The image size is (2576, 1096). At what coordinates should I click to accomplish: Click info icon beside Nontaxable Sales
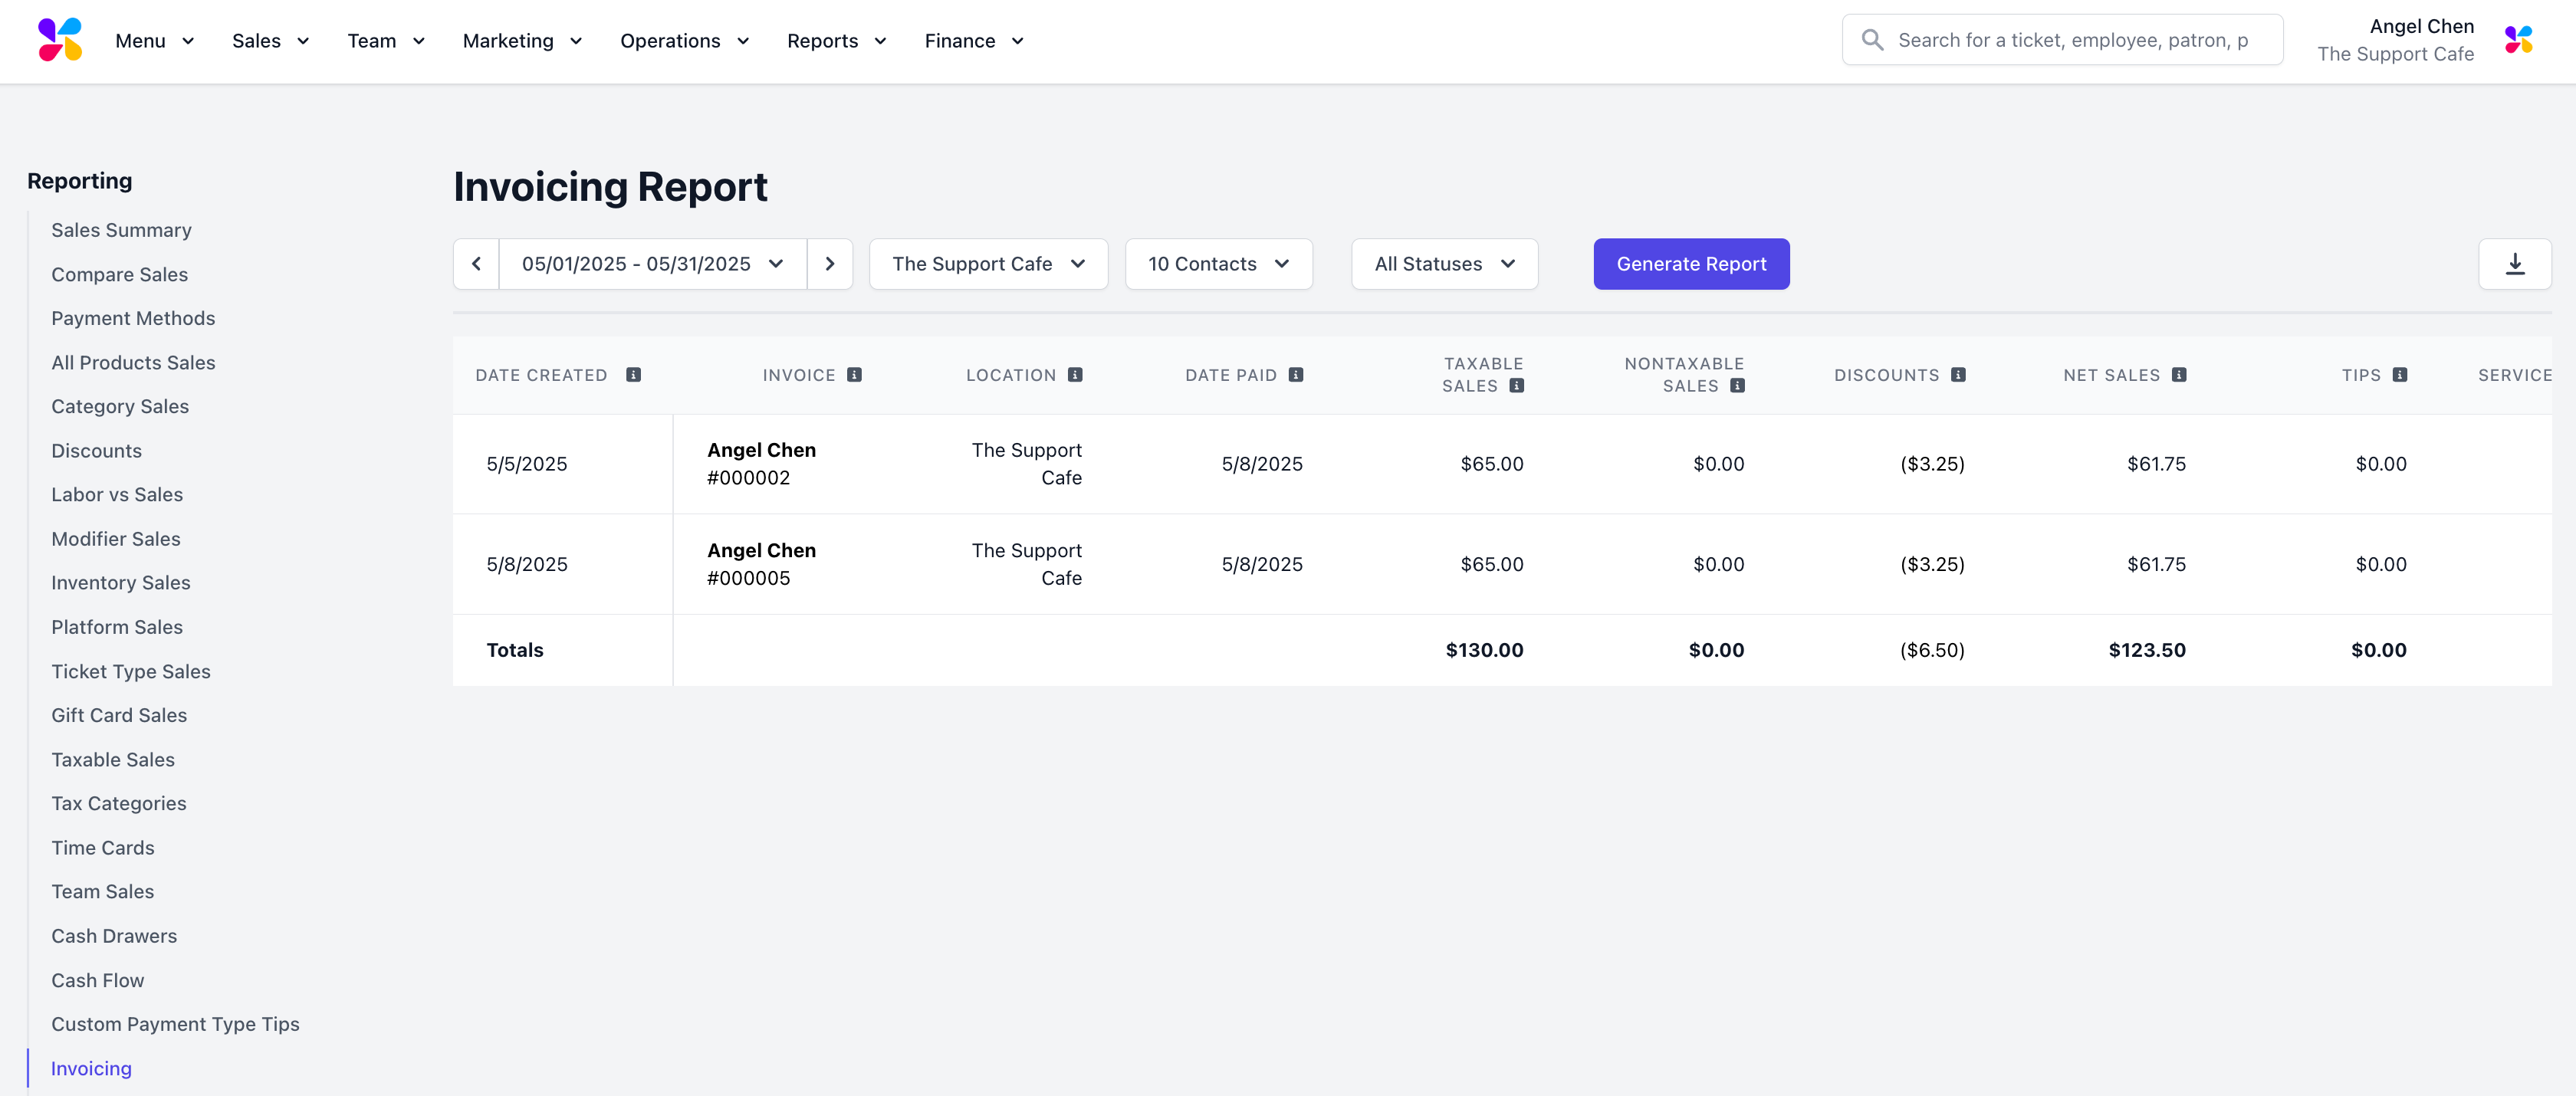point(1738,386)
